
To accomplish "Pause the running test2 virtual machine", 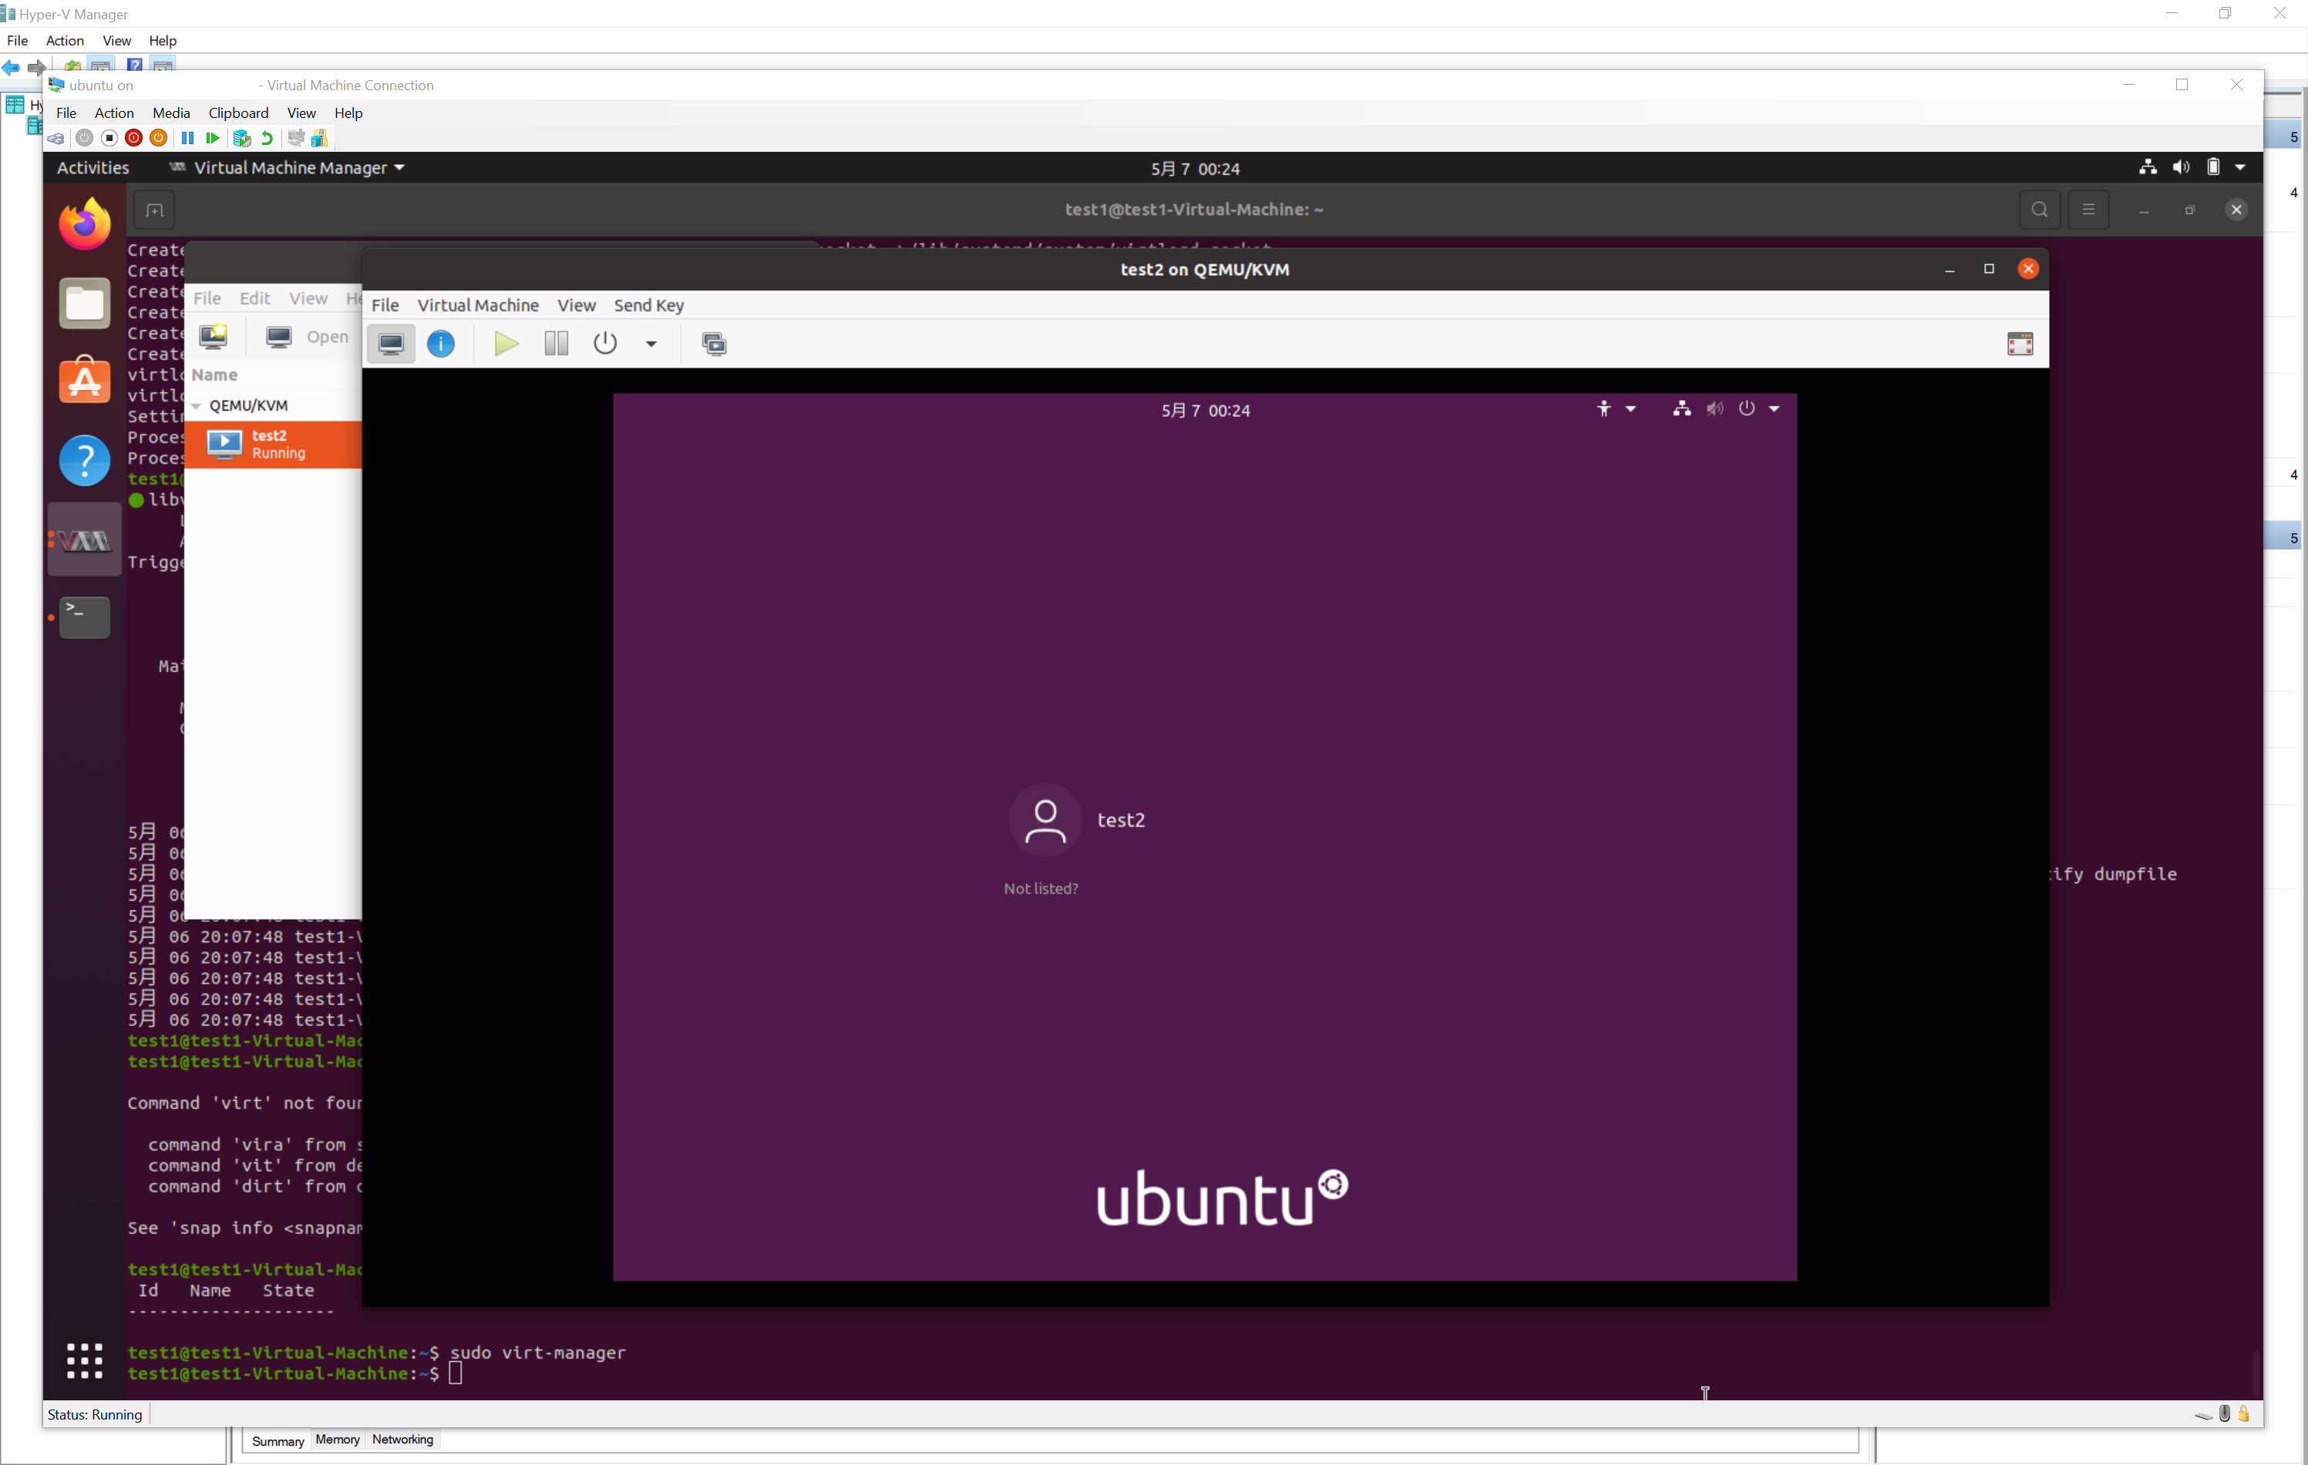I will [x=555, y=343].
